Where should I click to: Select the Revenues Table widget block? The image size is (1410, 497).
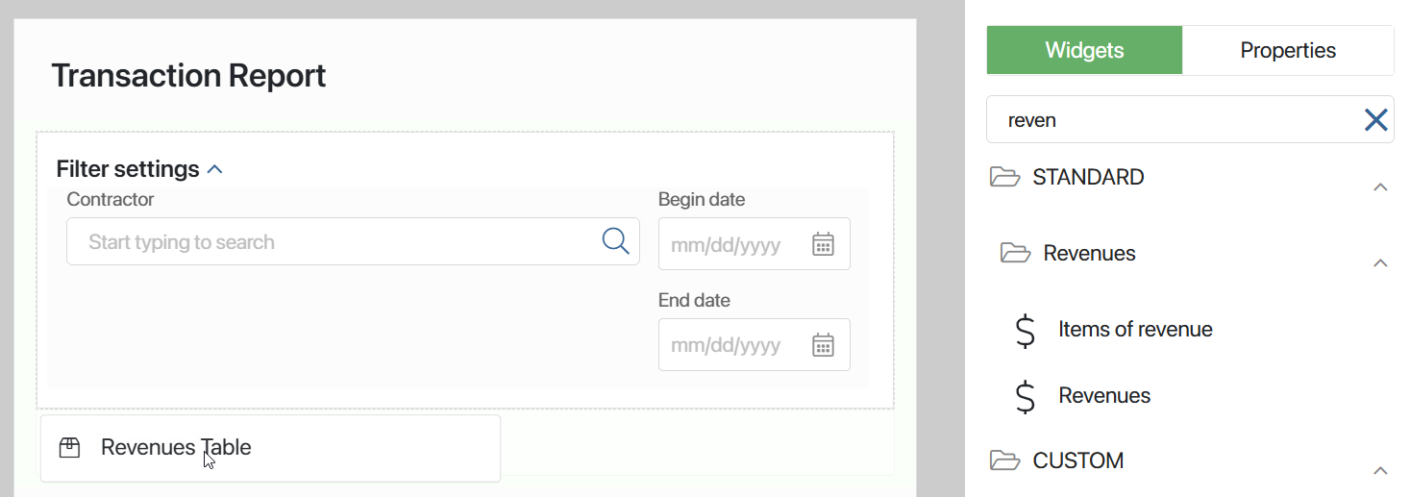(x=270, y=448)
